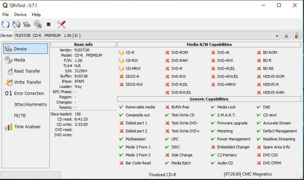This screenshot has height=180, width=304.
Task: Switch to the Media sidebar page
Action: (x=26, y=60)
